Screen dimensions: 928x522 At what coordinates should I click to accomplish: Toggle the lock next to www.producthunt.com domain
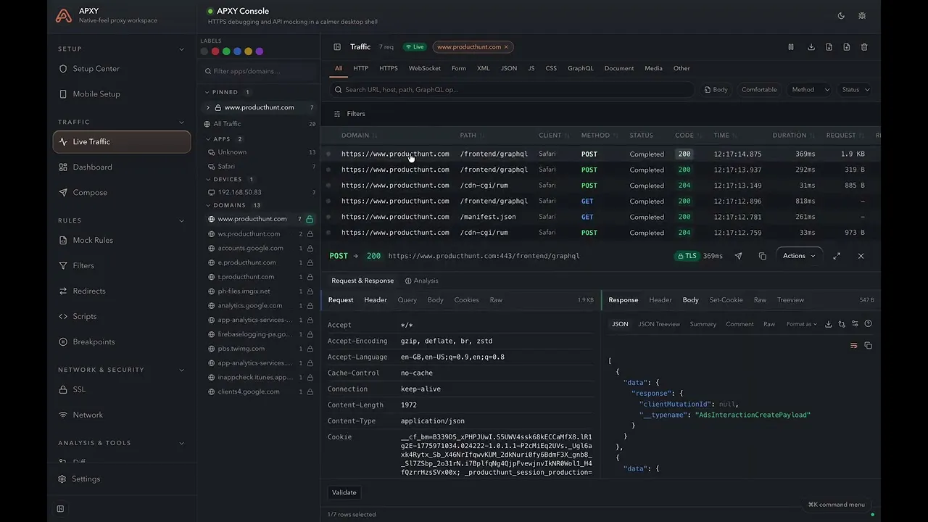click(310, 219)
